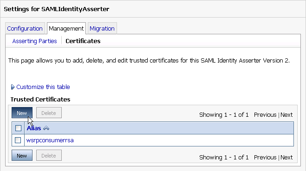
Task: Select the Certificates subtab
Action: 83,41
